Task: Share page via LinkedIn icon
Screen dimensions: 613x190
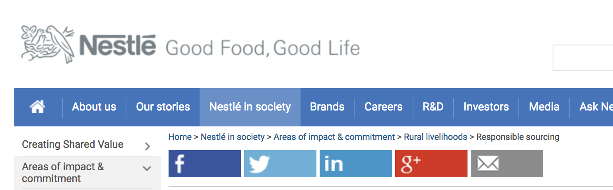Action: [x=356, y=164]
